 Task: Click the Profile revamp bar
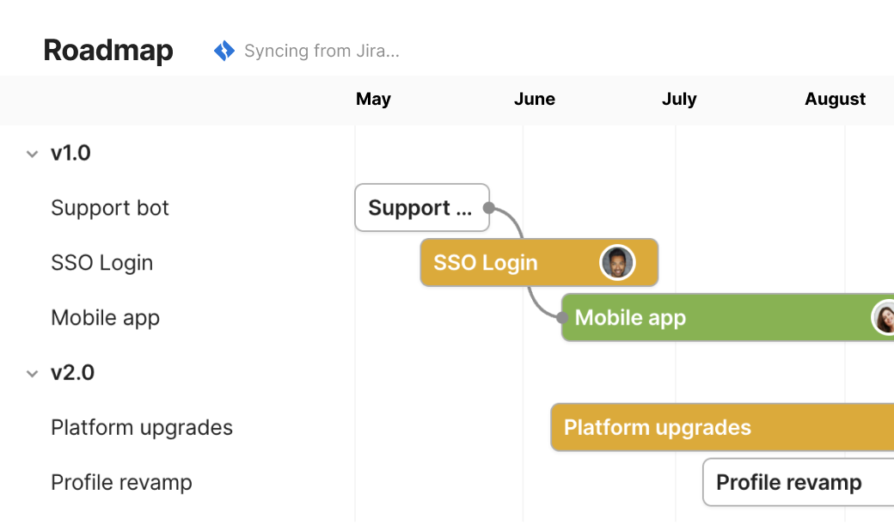pyautogui.click(x=791, y=482)
